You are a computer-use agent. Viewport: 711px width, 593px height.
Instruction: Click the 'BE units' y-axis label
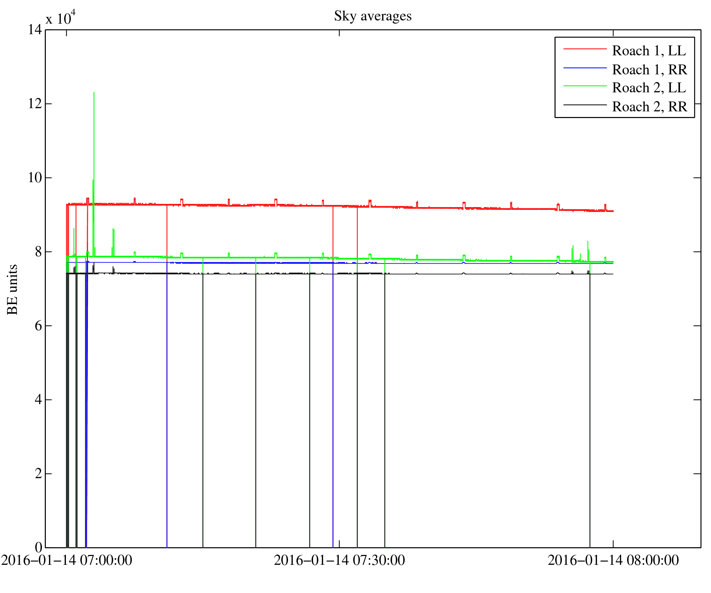click(x=13, y=289)
